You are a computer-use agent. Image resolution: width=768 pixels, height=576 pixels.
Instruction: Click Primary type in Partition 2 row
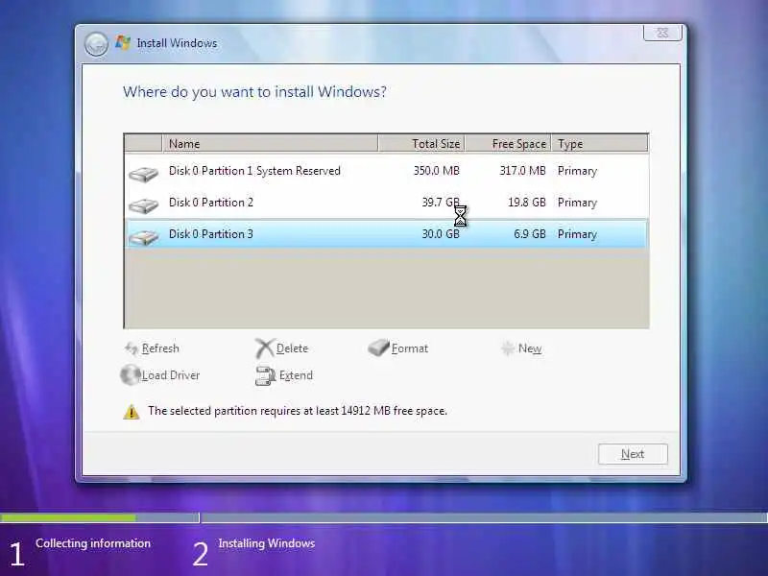tap(577, 203)
